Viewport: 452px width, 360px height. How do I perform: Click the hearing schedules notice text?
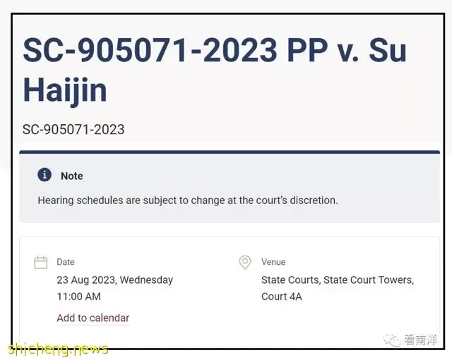[188, 200]
